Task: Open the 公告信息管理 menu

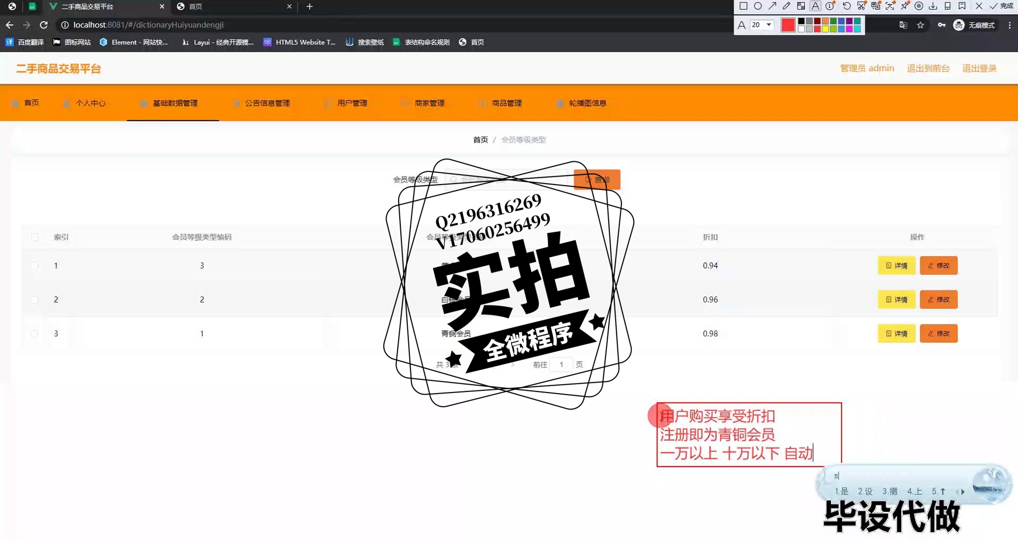Action: click(262, 103)
